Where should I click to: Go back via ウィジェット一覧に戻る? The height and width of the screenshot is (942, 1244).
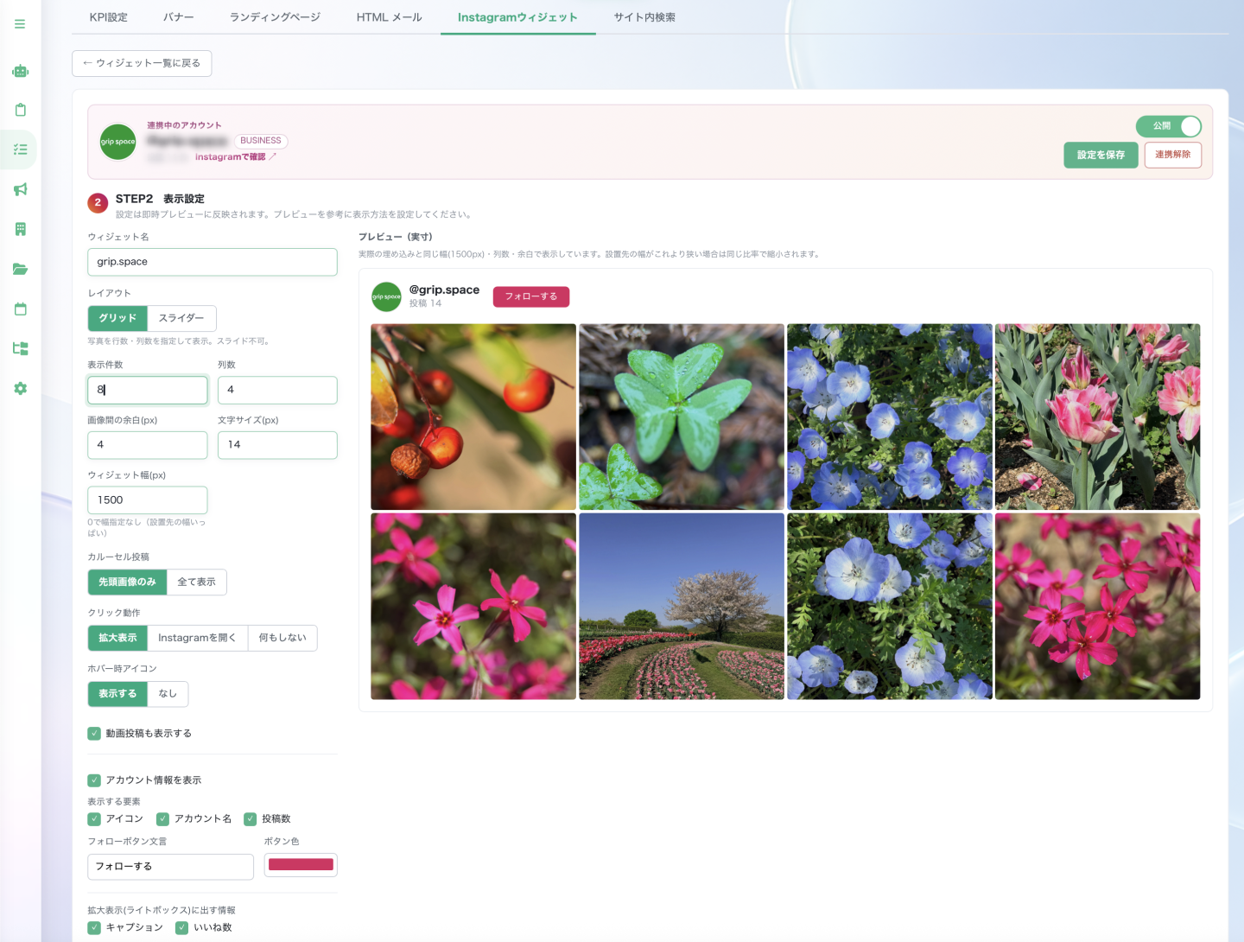click(142, 63)
